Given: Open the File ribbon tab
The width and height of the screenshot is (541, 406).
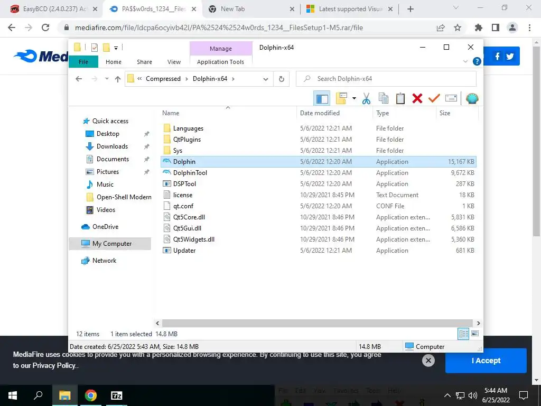Looking at the screenshot, I should [x=83, y=62].
